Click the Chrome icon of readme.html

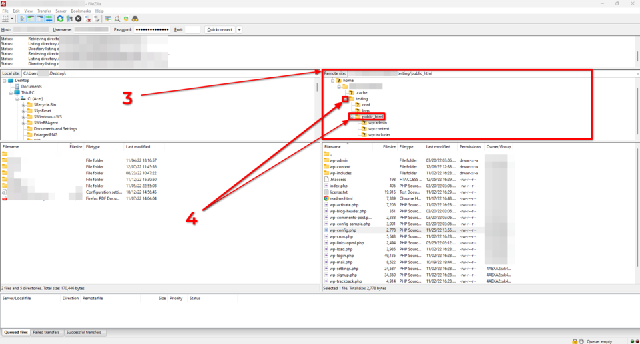326,198
